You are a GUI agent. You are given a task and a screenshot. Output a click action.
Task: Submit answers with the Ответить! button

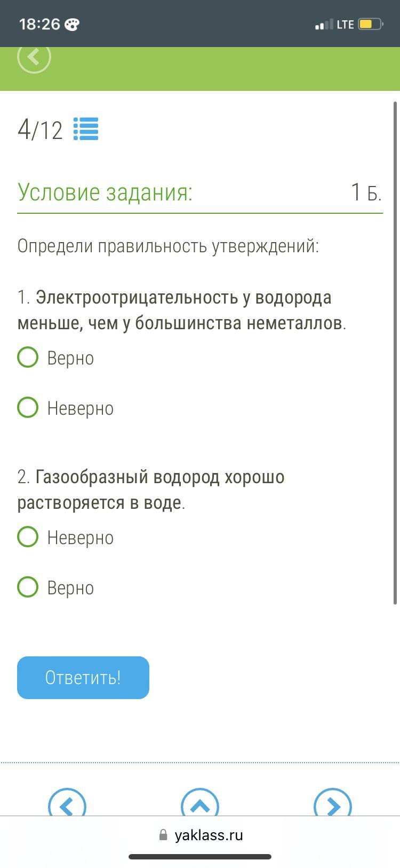[83, 678]
